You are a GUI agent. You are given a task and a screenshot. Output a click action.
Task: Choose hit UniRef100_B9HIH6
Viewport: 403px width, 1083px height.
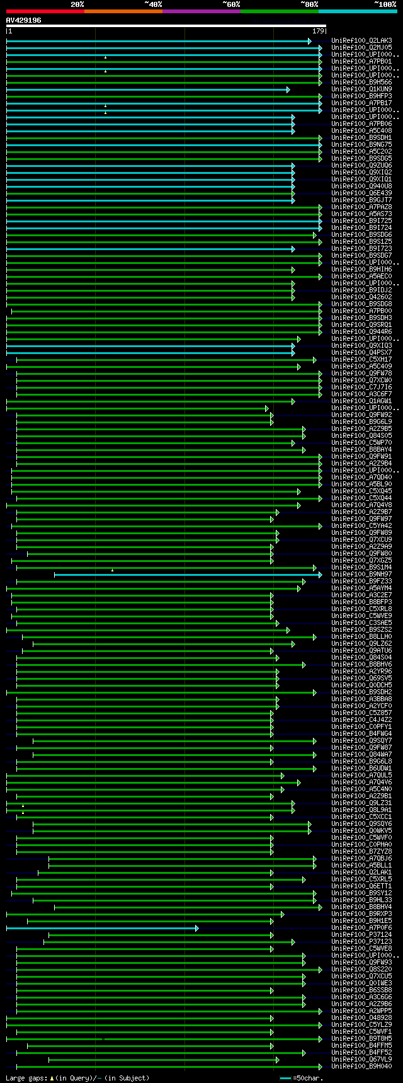tap(361, 270)
